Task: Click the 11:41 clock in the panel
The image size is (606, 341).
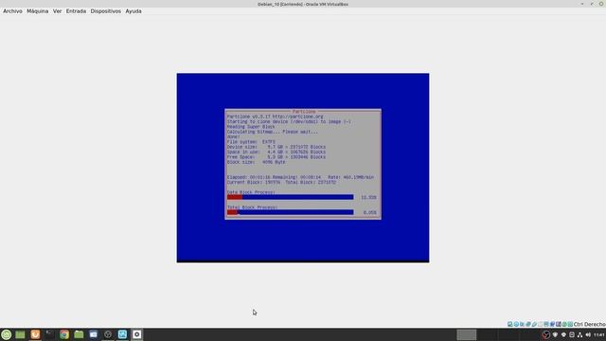Action: click(599, 334)
